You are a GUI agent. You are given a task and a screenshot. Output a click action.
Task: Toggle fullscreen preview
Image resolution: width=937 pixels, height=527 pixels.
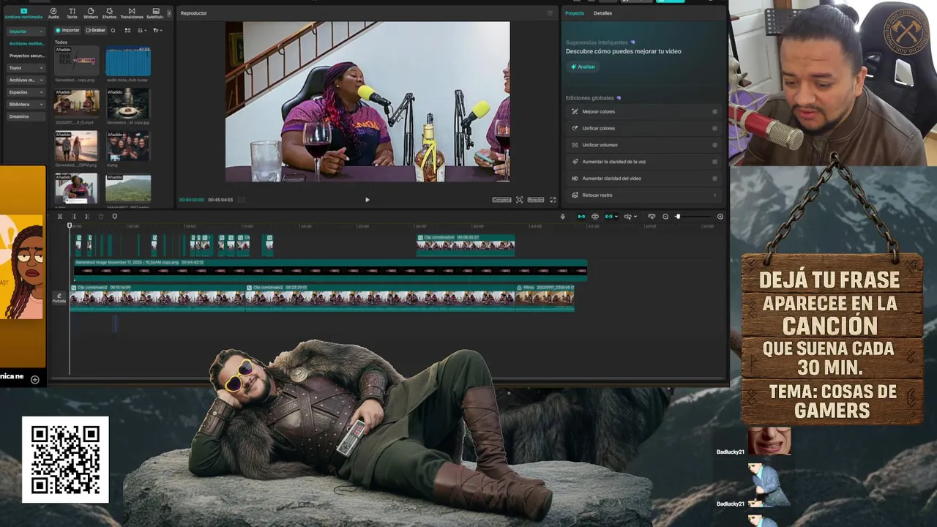click(x=553, y=200)
